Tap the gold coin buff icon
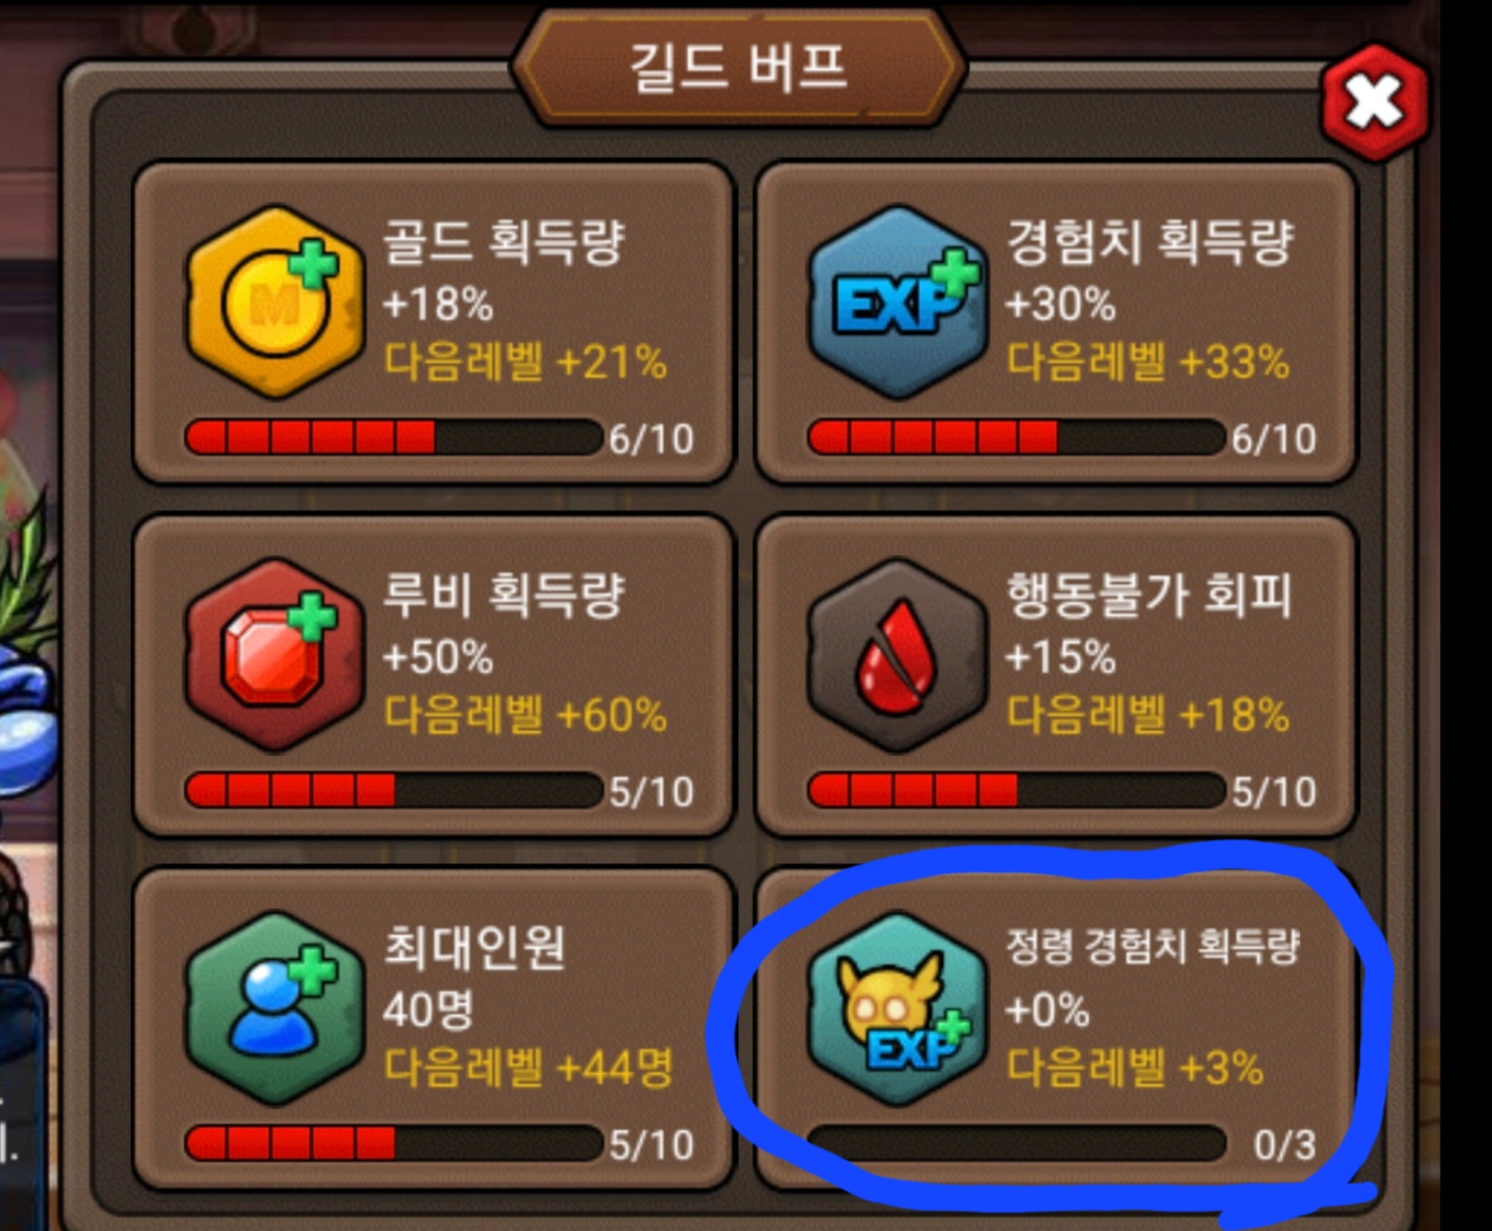The image size is (1492, 1231). pyautogui.click(x=276, y=301)
